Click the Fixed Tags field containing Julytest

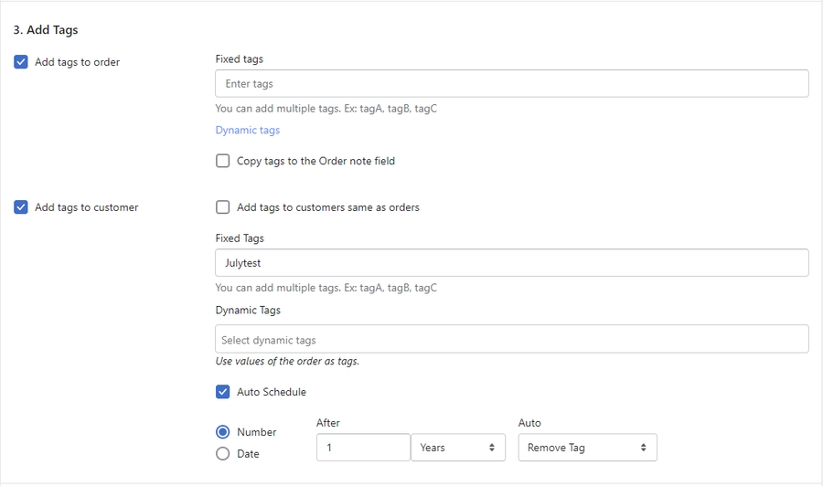coord(511,263)
